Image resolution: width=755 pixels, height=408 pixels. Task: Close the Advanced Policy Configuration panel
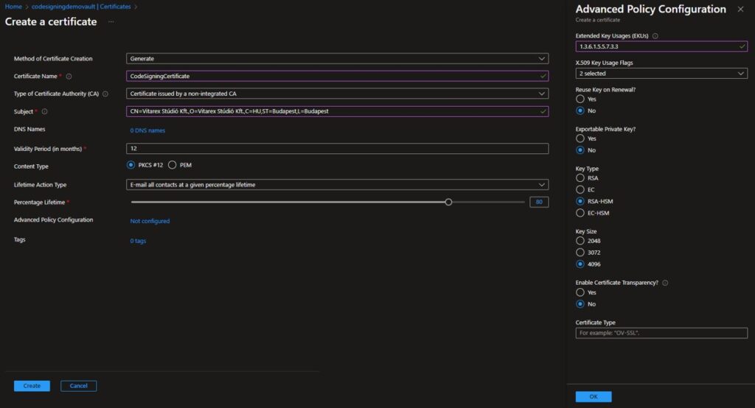point(740,9)
